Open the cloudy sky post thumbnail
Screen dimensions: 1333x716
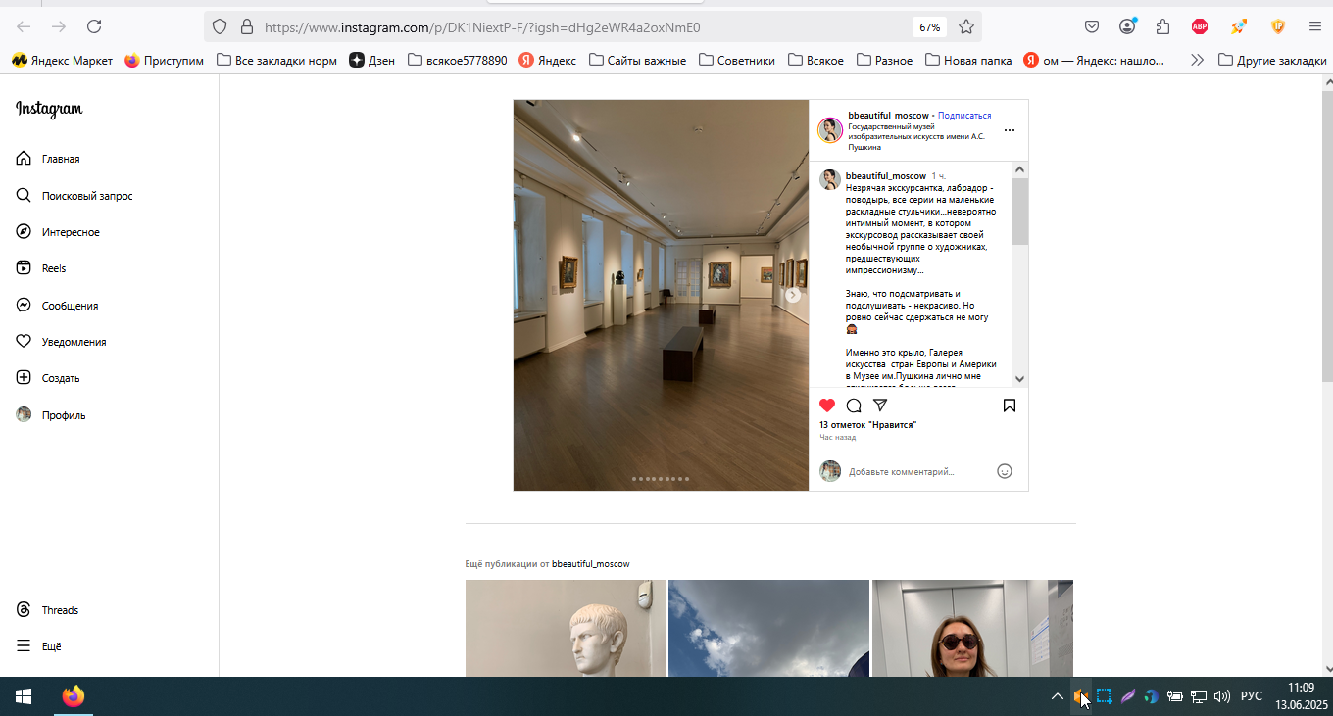[768, 628]
